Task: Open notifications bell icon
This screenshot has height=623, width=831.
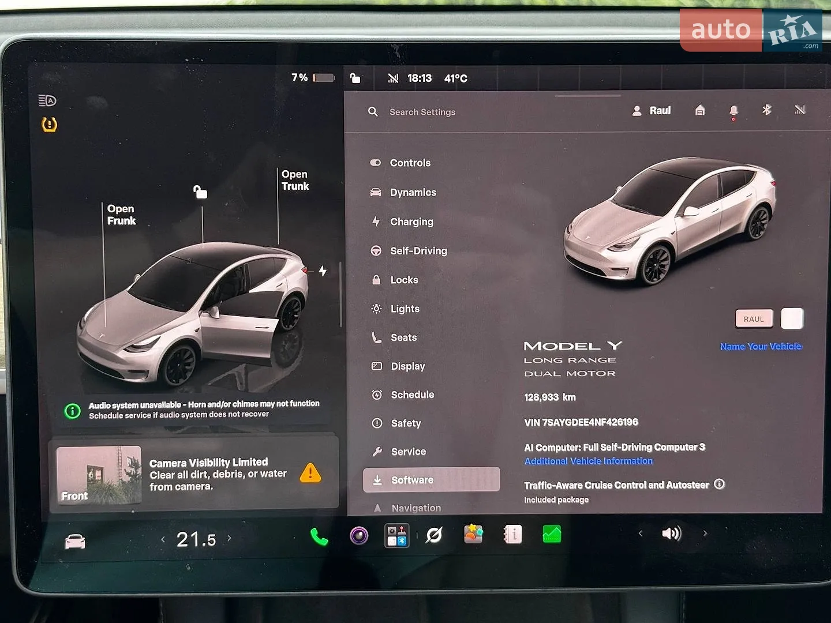Action: click(733, 111)
